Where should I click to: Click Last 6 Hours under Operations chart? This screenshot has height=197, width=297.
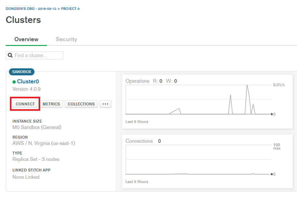(137, 122)
